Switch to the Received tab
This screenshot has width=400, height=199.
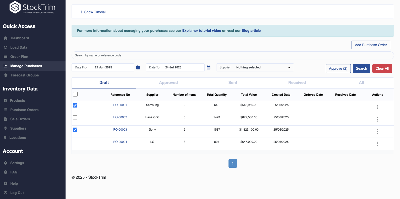click(297, 83)
